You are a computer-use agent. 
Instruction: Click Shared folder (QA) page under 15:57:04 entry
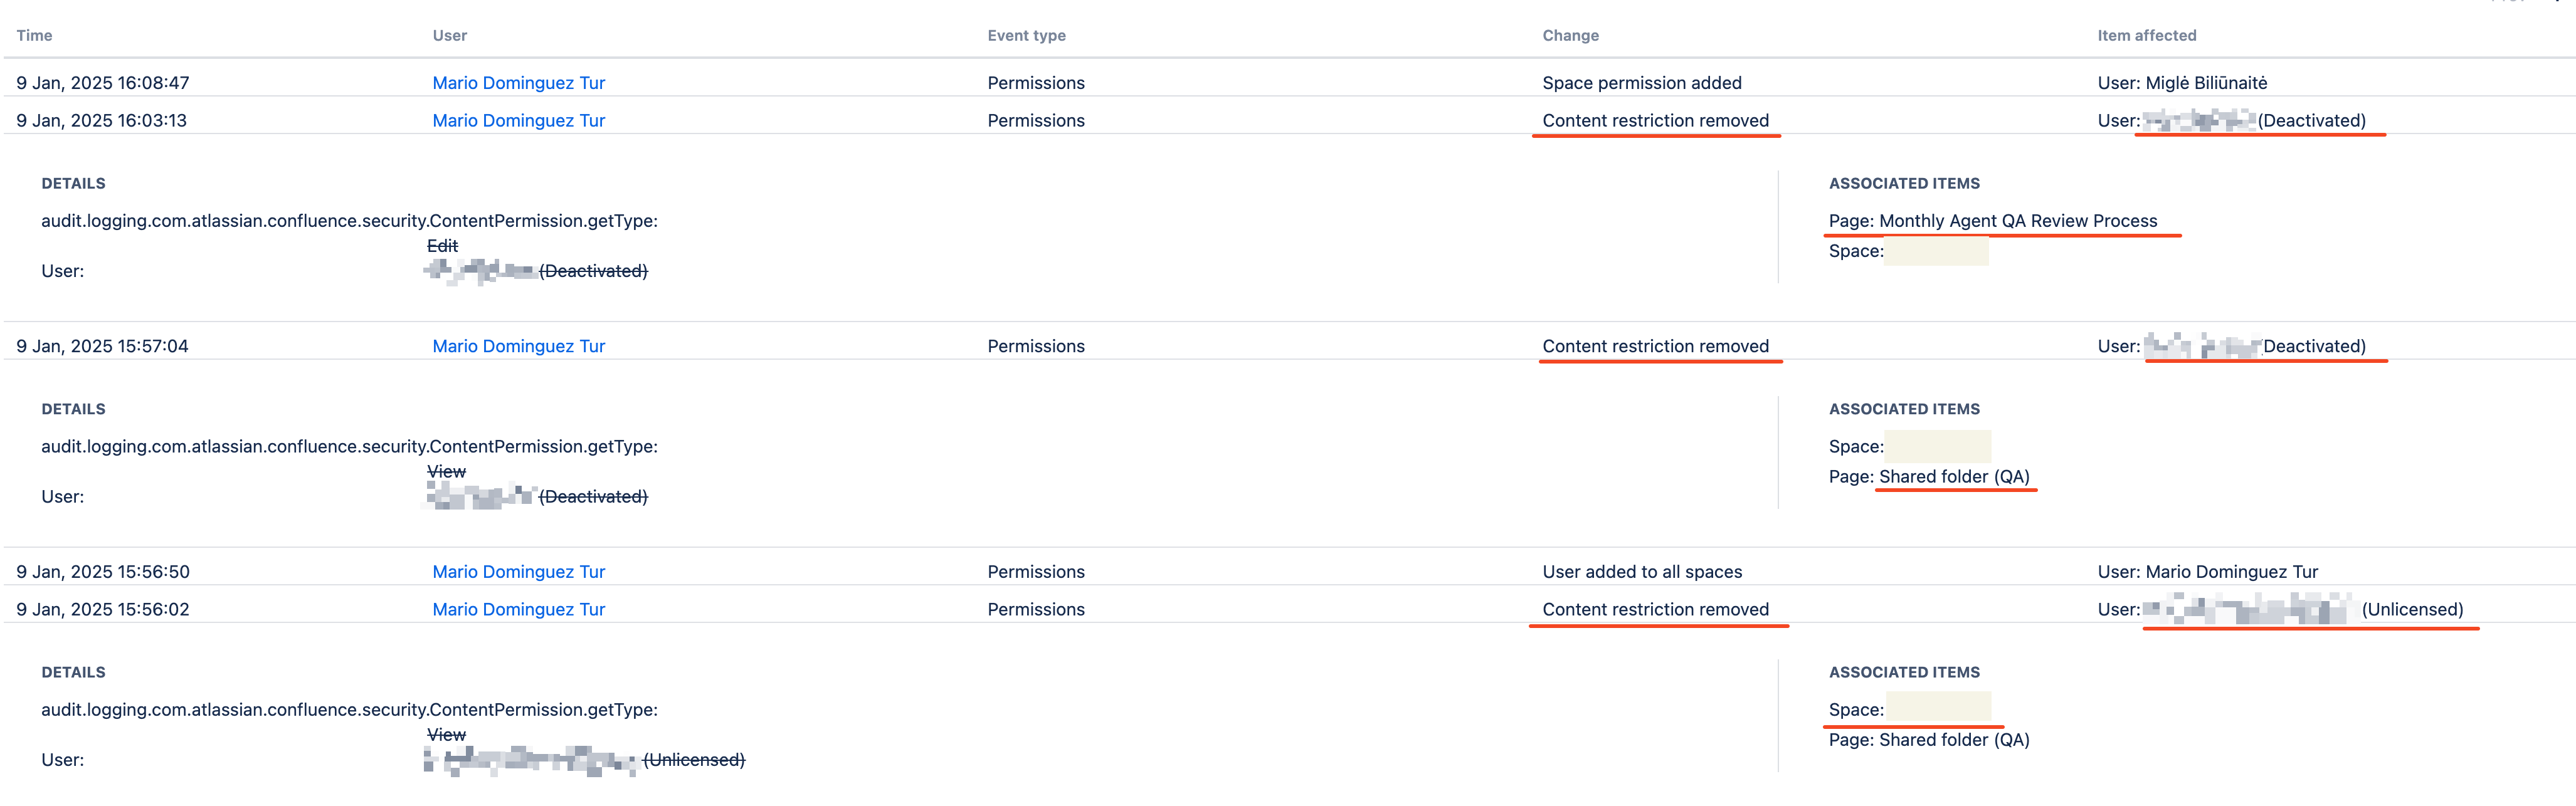click(1954, 477)
